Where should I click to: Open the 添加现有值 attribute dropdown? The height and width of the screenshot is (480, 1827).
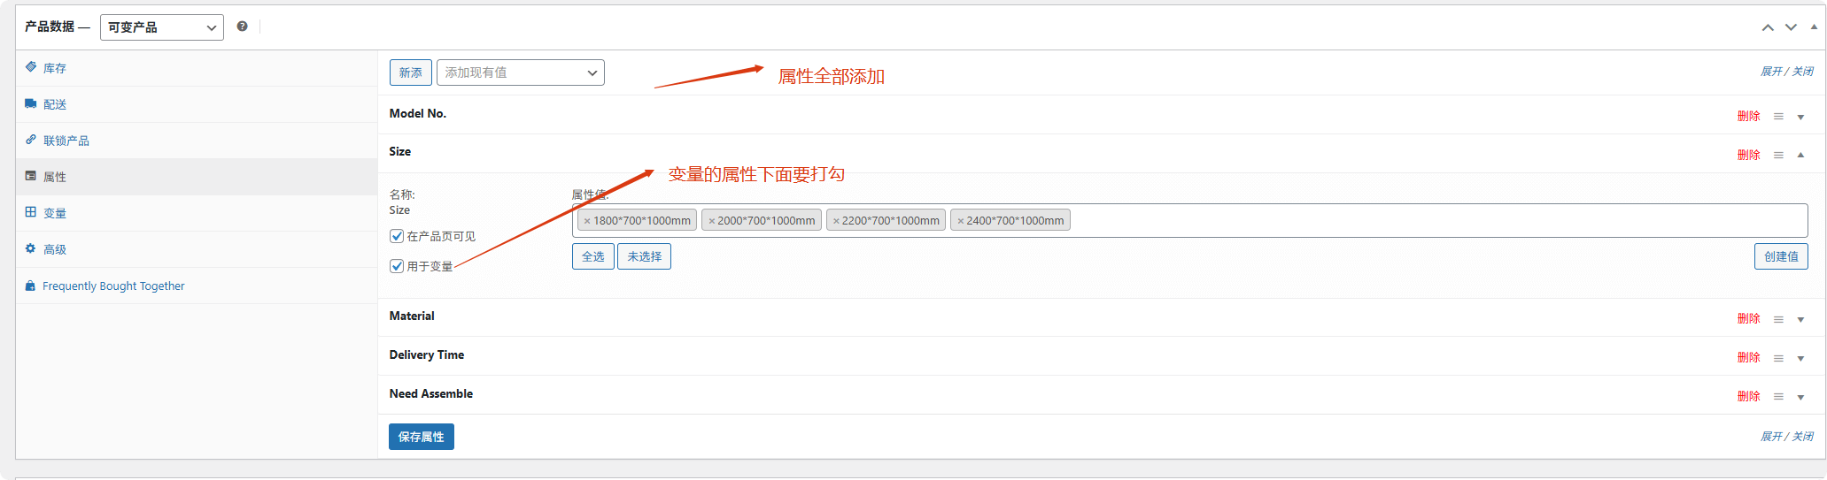tap(520, 72)
